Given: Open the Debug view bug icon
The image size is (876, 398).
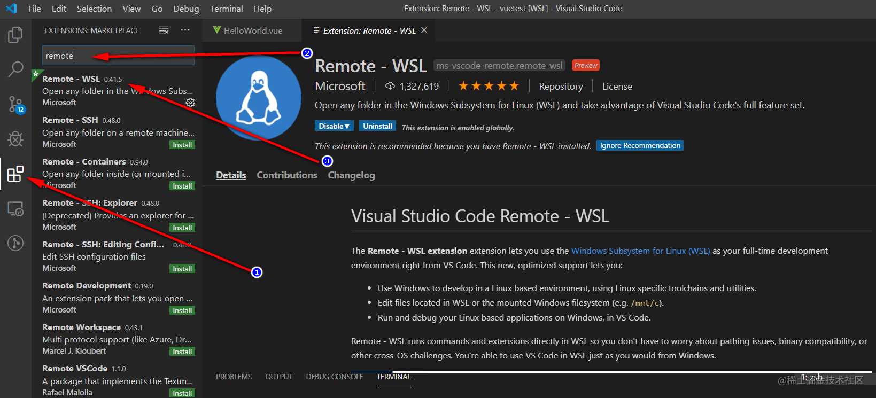Looking at the screenshot, I should click(15, 138).
